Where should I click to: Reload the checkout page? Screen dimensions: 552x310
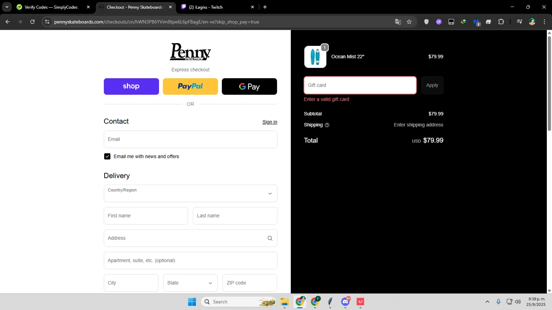[32, 22]
